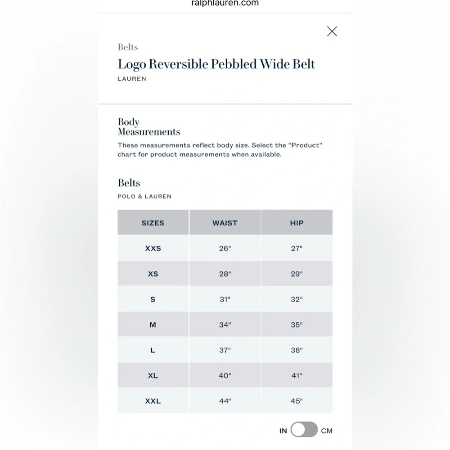Click the ralphlauren.com address text

(225, 3)
